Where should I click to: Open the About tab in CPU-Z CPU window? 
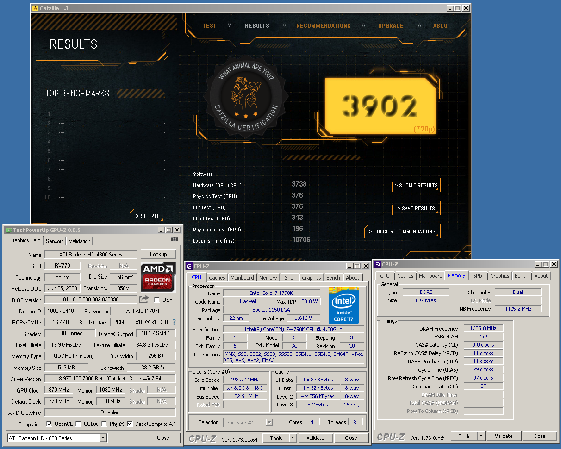(353, 278)
